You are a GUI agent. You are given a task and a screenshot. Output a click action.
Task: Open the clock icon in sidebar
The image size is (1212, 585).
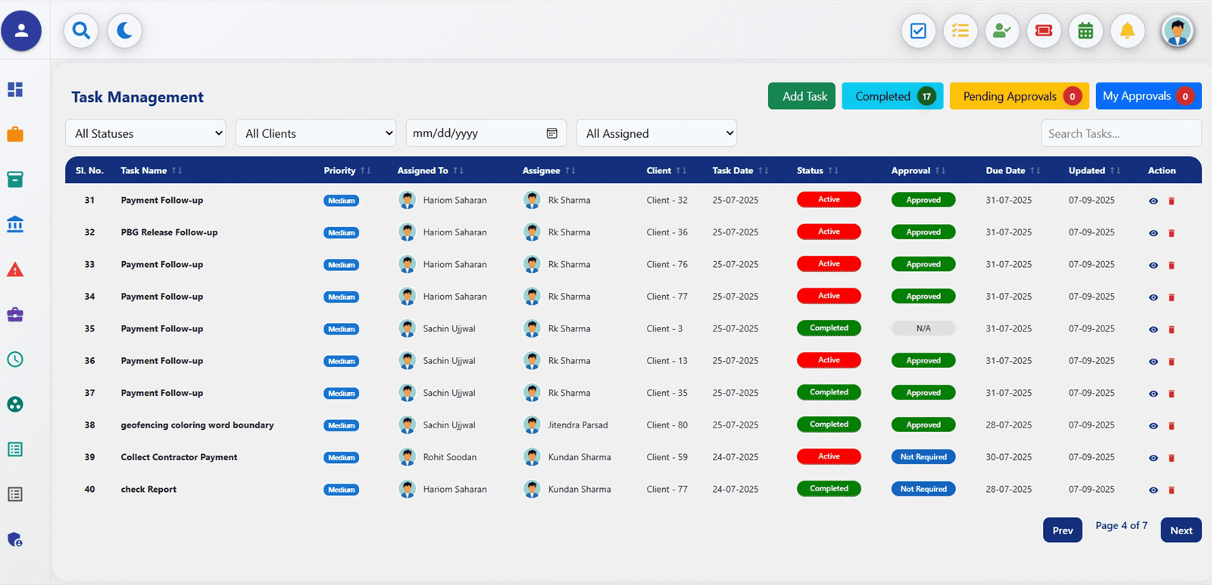coord(15,359)
